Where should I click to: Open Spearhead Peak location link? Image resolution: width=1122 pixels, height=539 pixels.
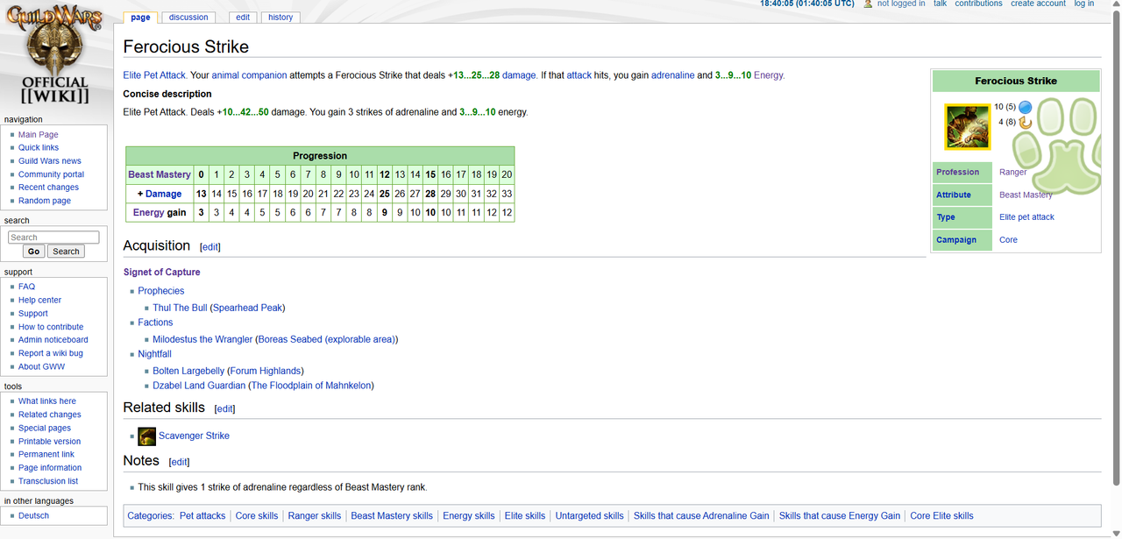tap(247, 308)
